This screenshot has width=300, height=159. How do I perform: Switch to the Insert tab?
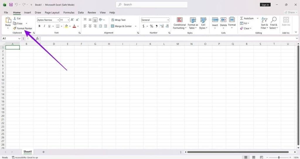click(27, 12)
